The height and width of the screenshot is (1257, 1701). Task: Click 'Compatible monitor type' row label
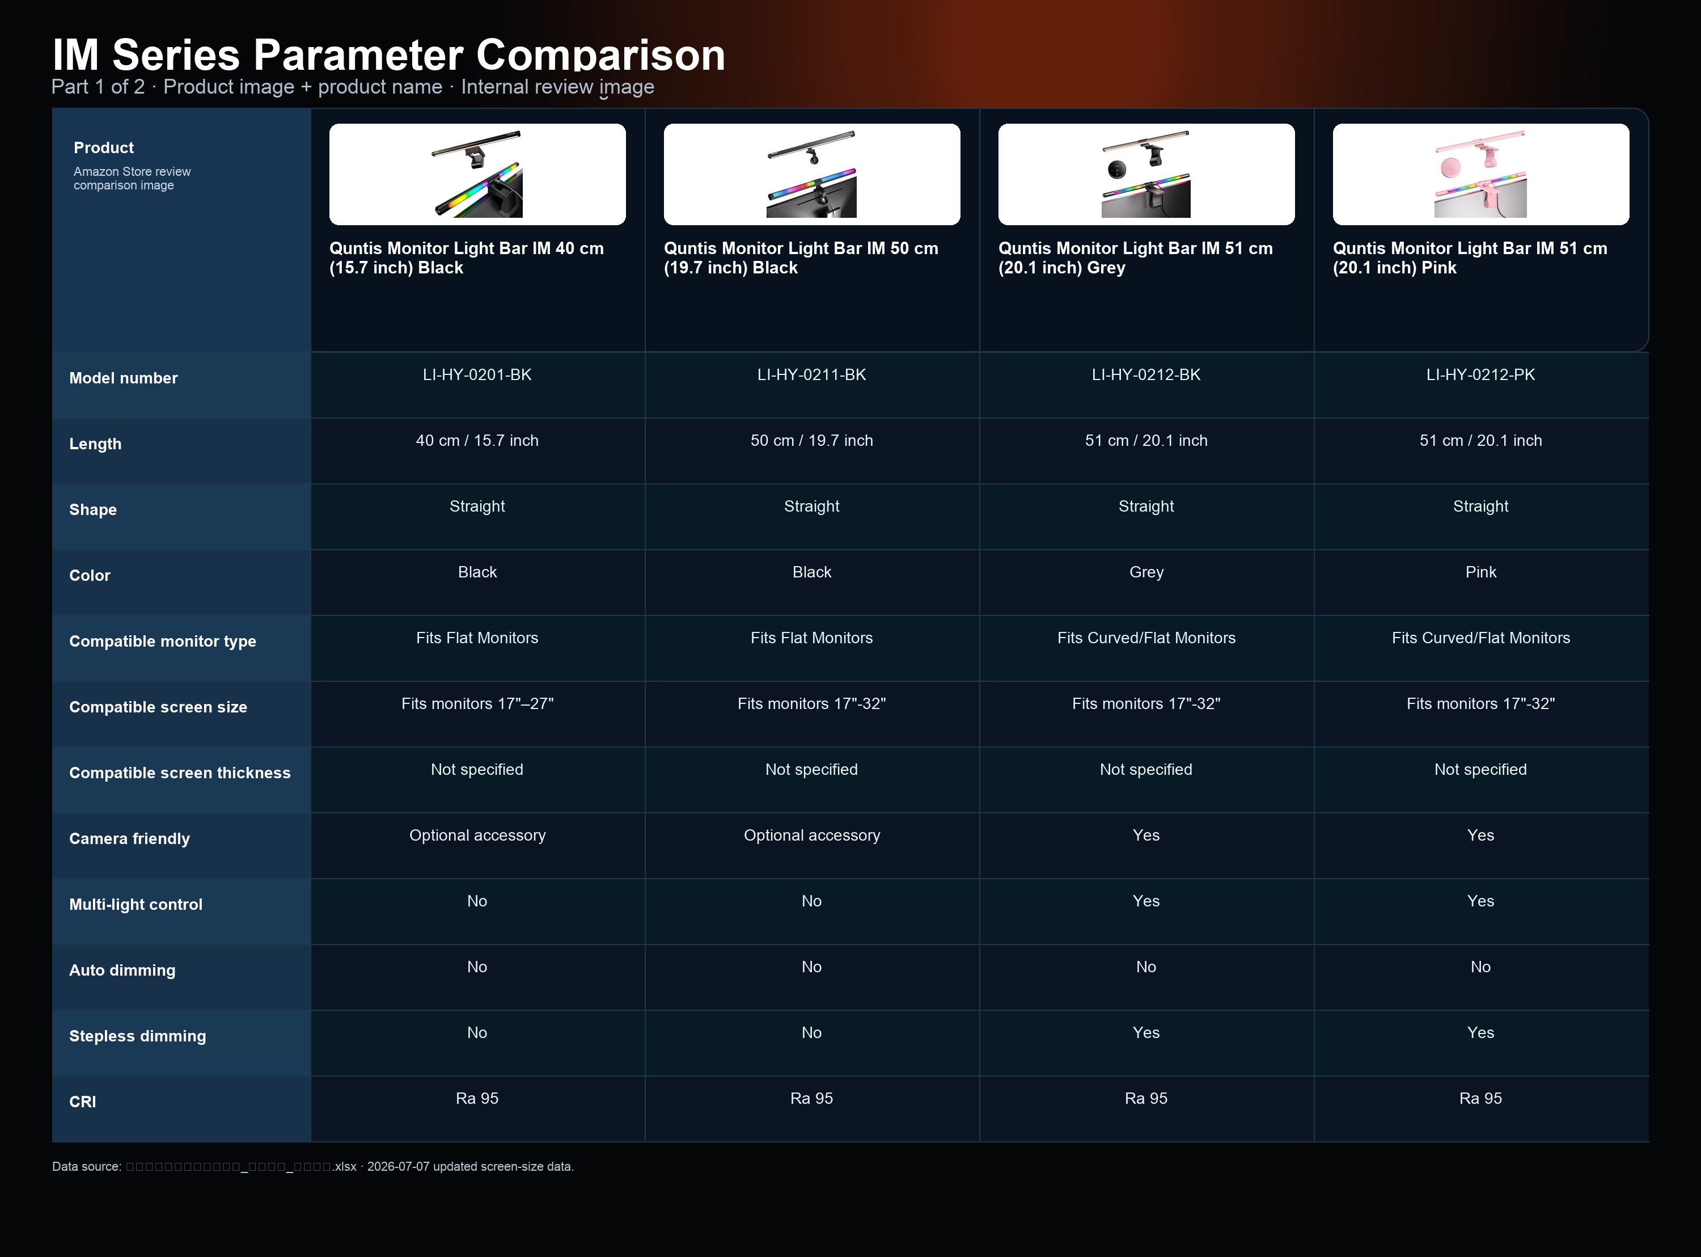(163, 642)
